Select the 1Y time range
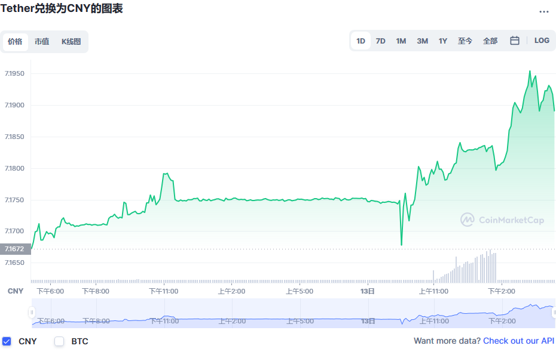This screenshot has height=358, width=556. [x=443, y=41]
